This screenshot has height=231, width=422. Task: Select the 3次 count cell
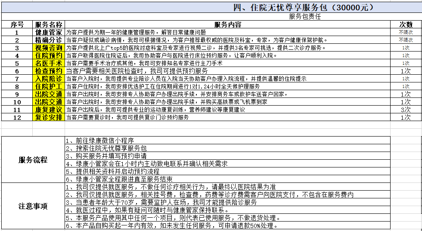pyautogui.click(x=406, y=109)
